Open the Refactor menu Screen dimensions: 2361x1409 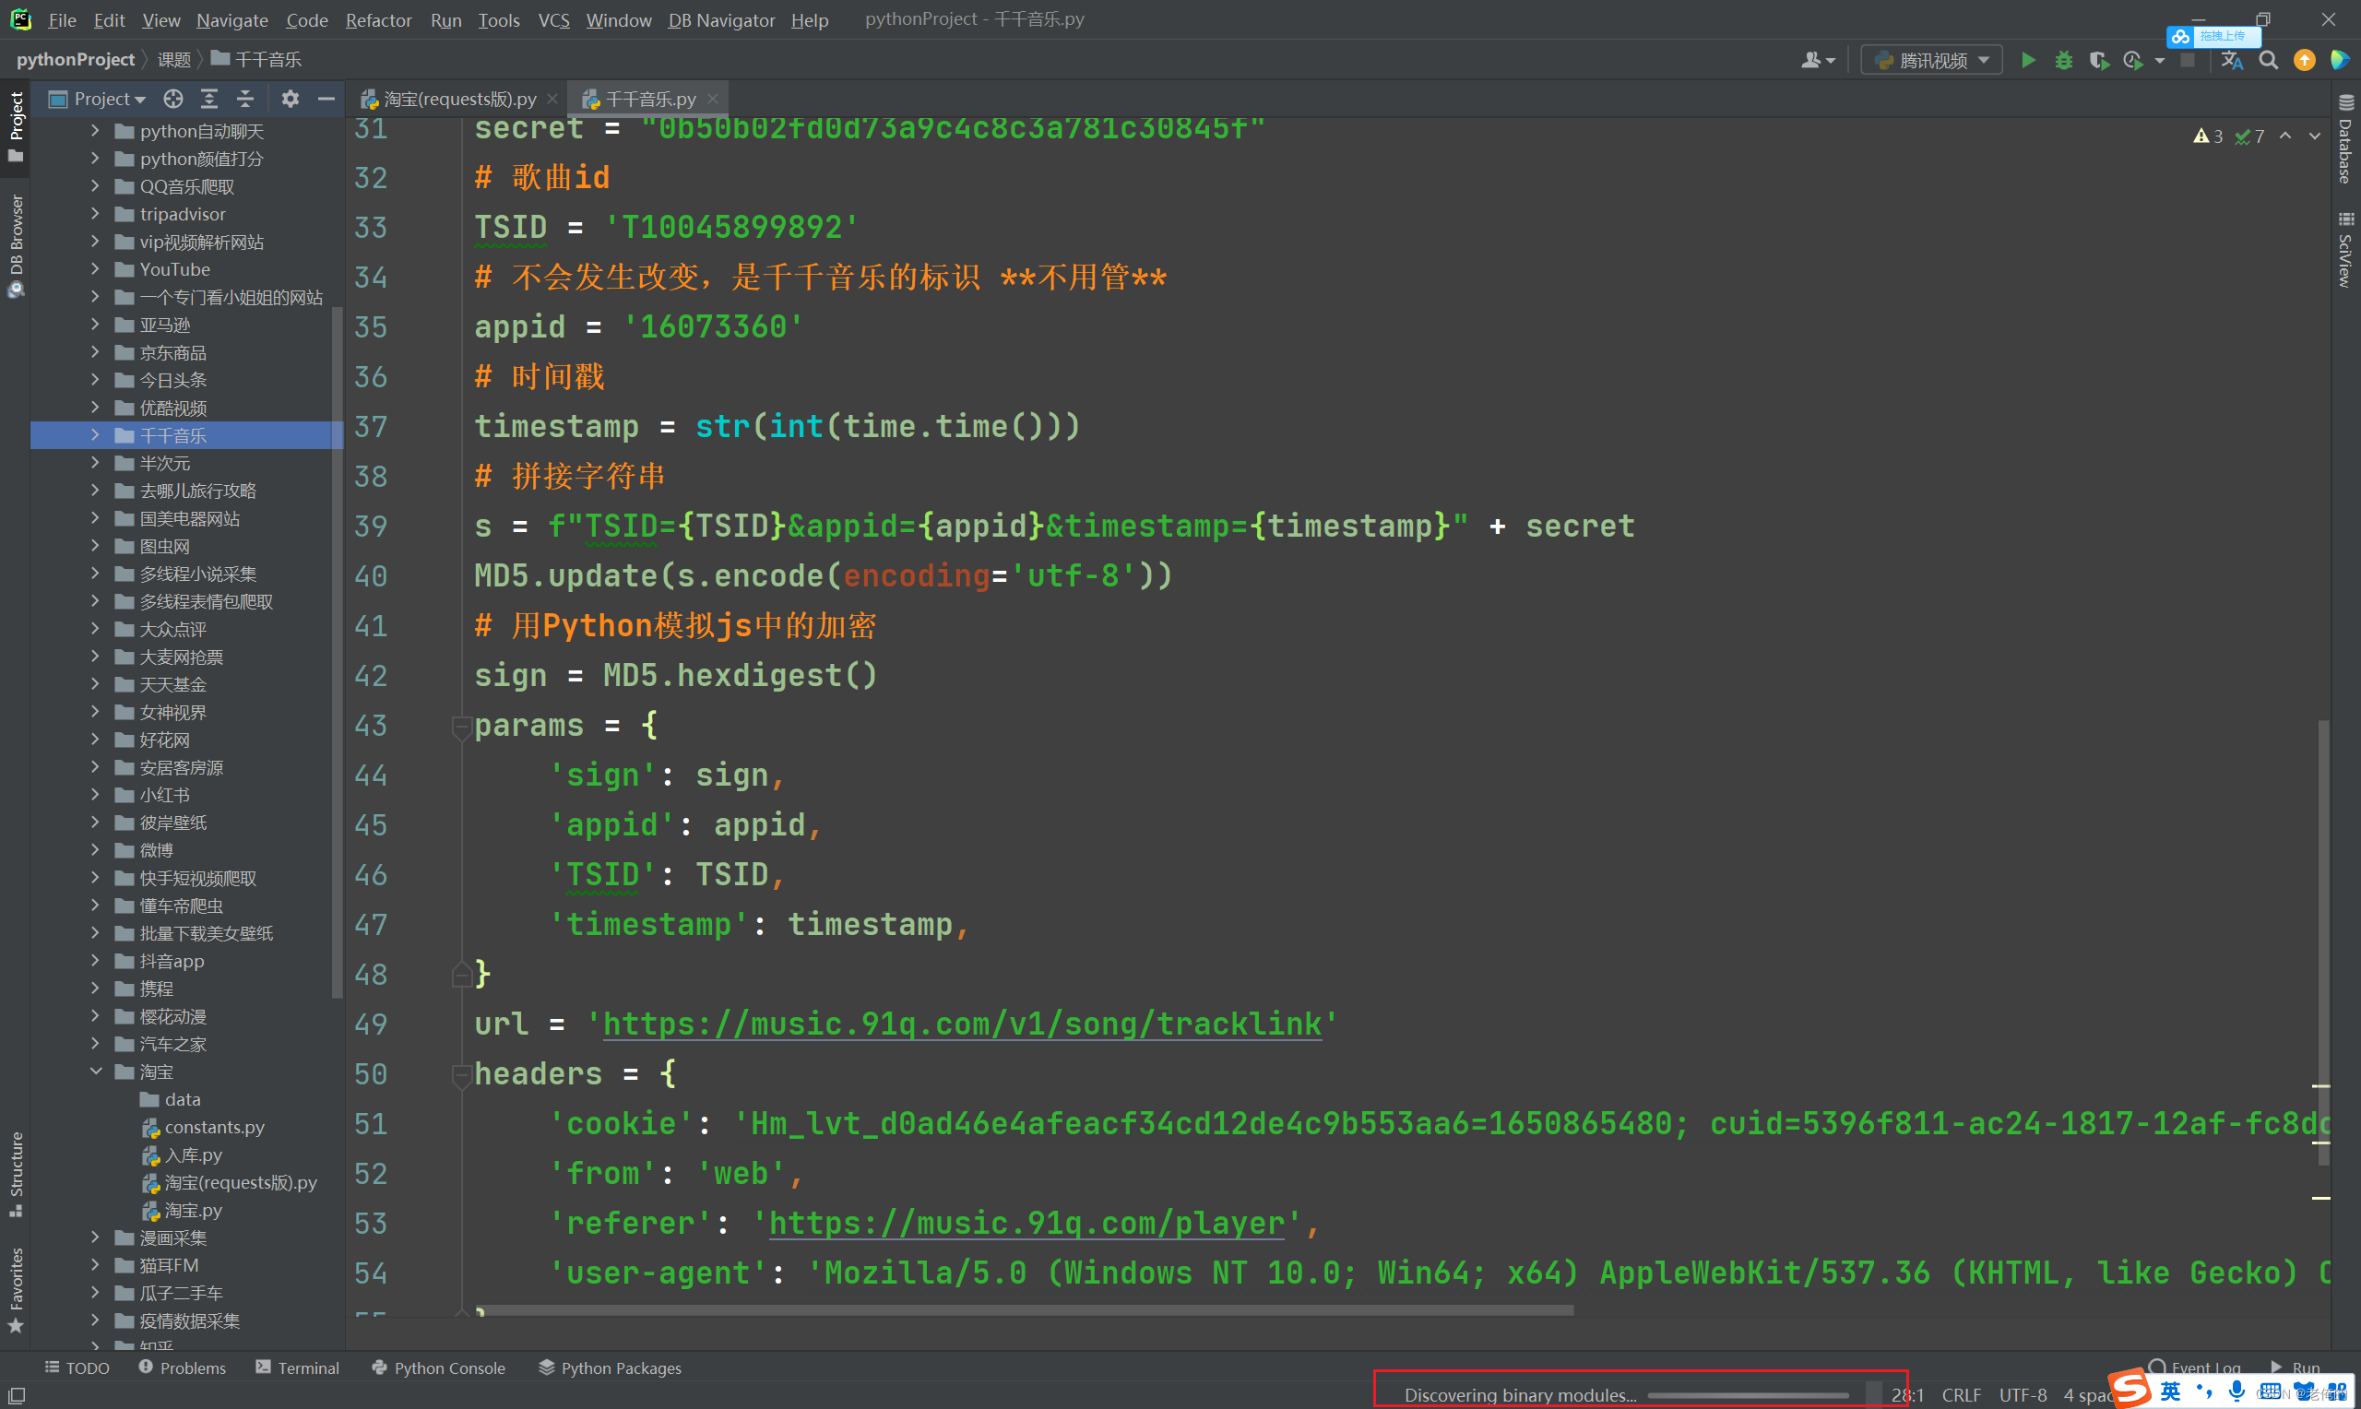click(377, 19)
